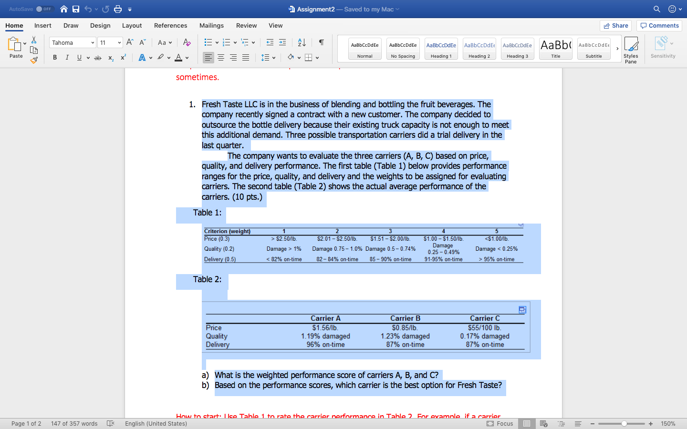Toggle bold formatting
687x429 pixels.
pyautogui.click(x=54, y=57)
